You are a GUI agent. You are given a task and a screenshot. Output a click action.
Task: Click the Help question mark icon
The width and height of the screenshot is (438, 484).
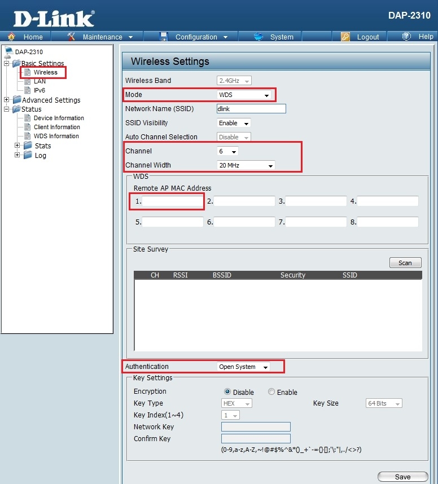tap(406, 37)
